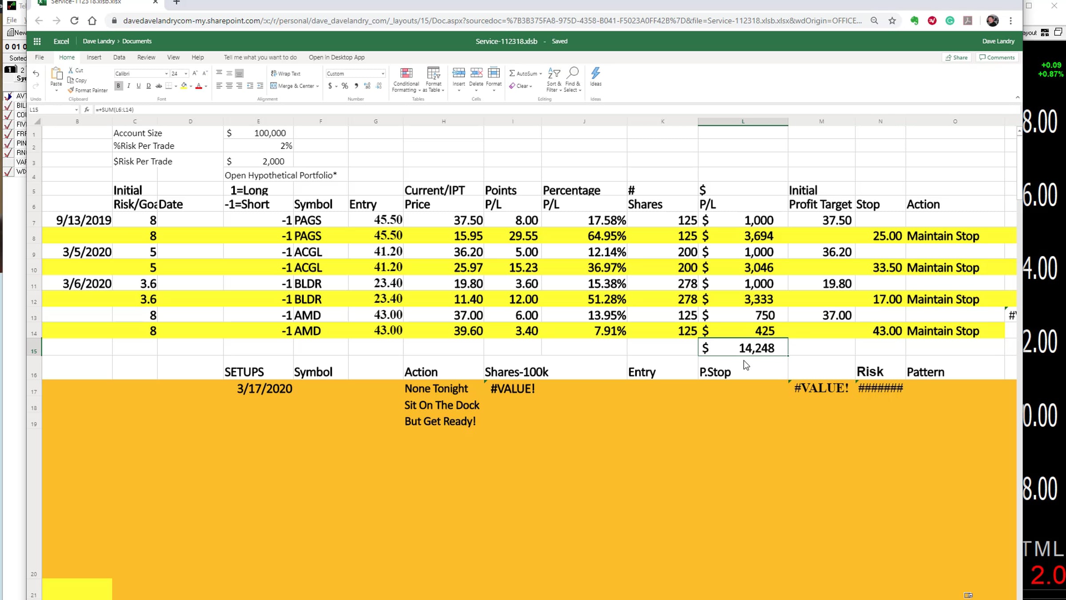The height and width of the screenshot is (600, 1066).
Task: Align cell text to the right
Action: 239,86
